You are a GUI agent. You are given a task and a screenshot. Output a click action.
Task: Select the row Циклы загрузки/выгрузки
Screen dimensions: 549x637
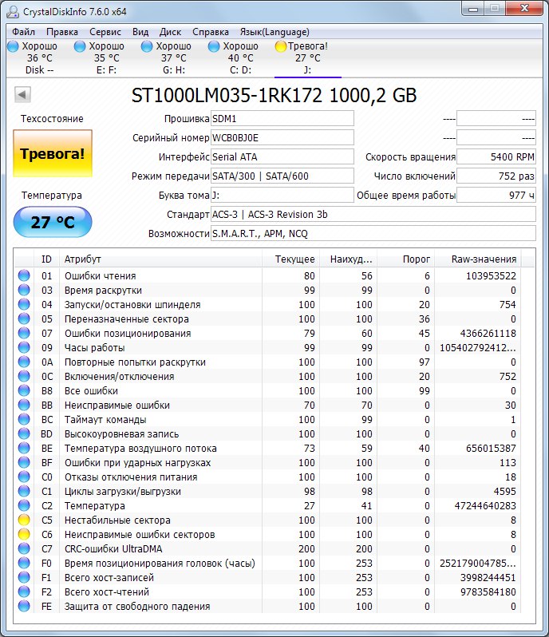tap(268, 491)
